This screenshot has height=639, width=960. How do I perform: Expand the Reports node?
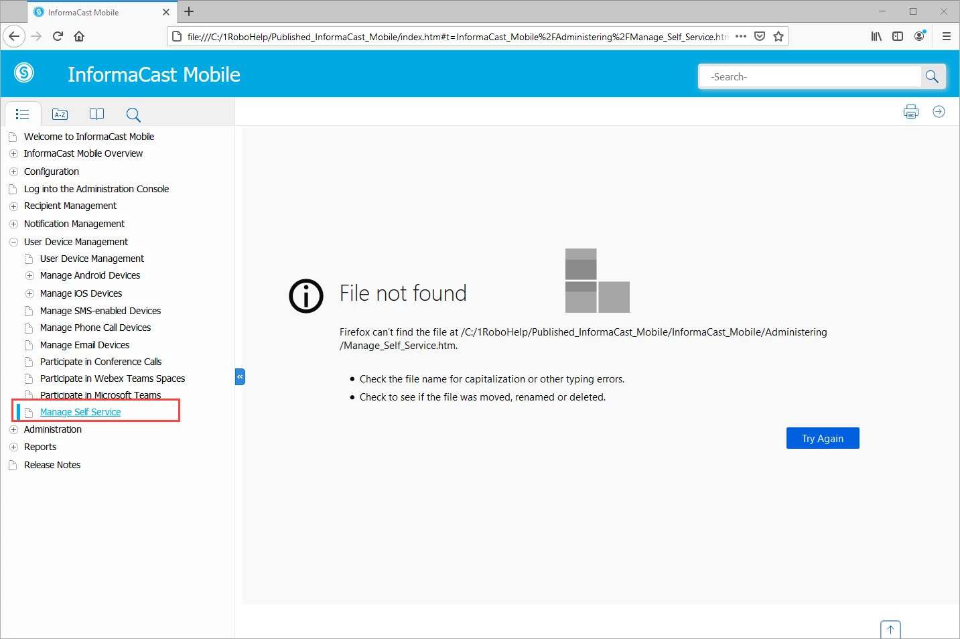tap(13, 447)
